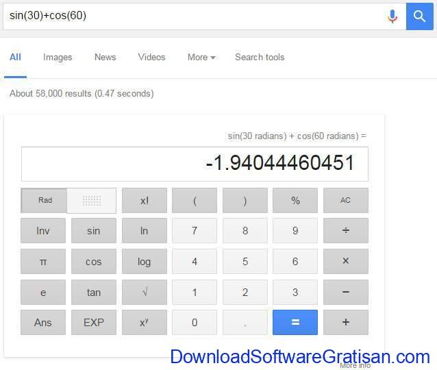Click the percent % key
The height and width of the screenshot is (370, 437).
[295, 200]
